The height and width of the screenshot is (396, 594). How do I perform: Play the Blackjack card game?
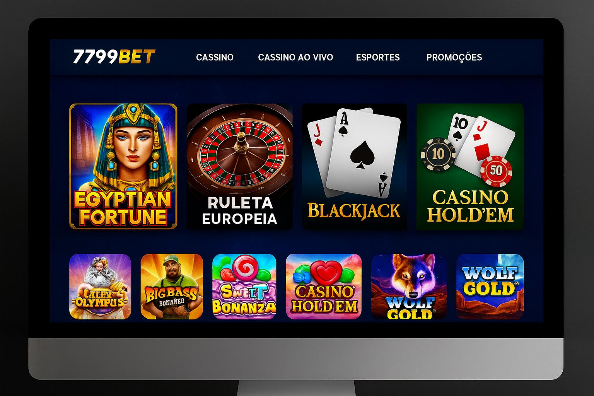pyautogui.click(x=354, y=166)
